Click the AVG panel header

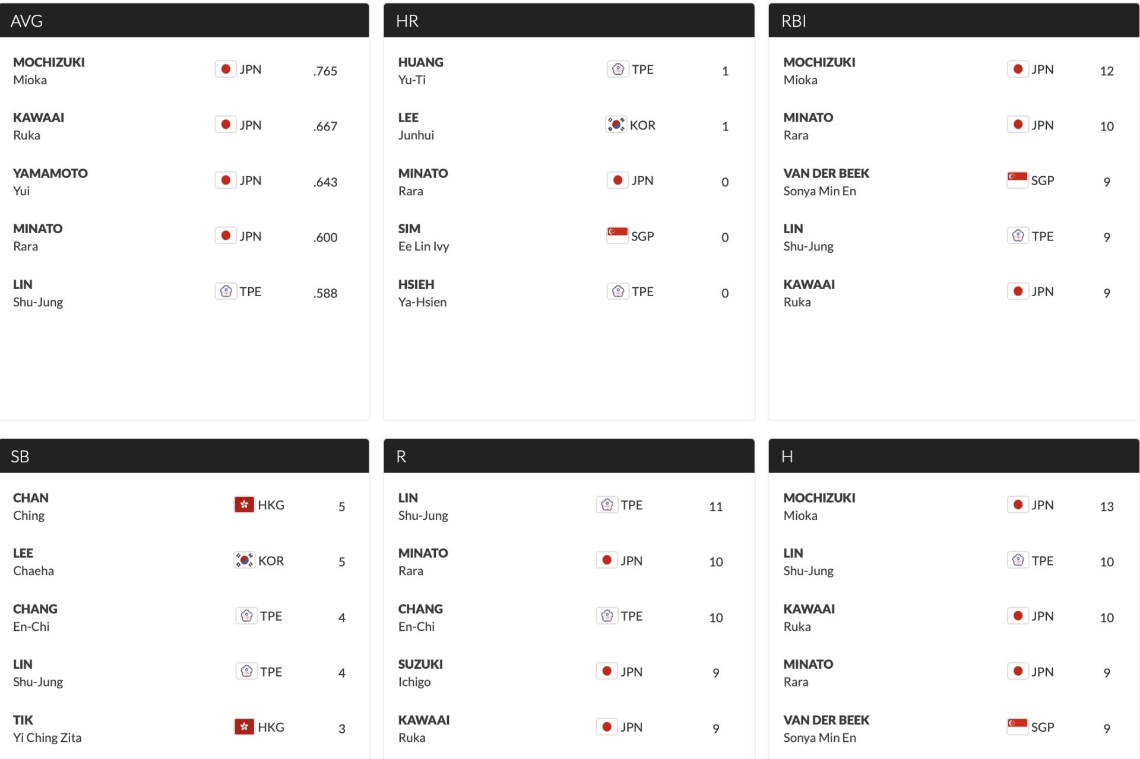[184, 21]
